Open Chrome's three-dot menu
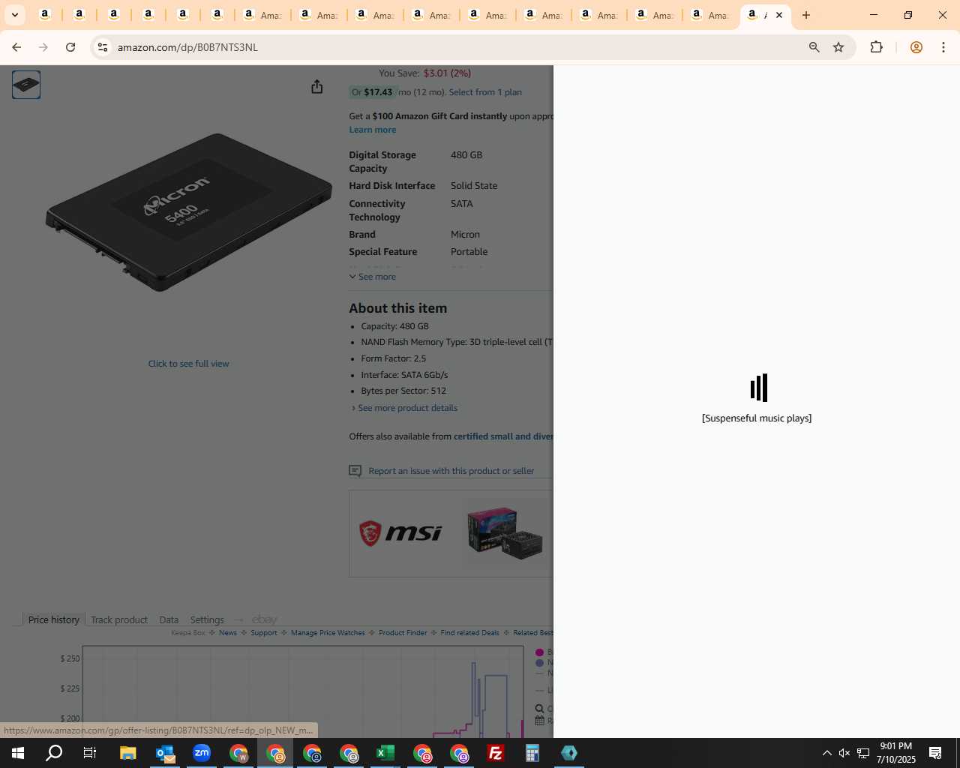The height and width of the screenshot is (768, 960). coord(943,47)
